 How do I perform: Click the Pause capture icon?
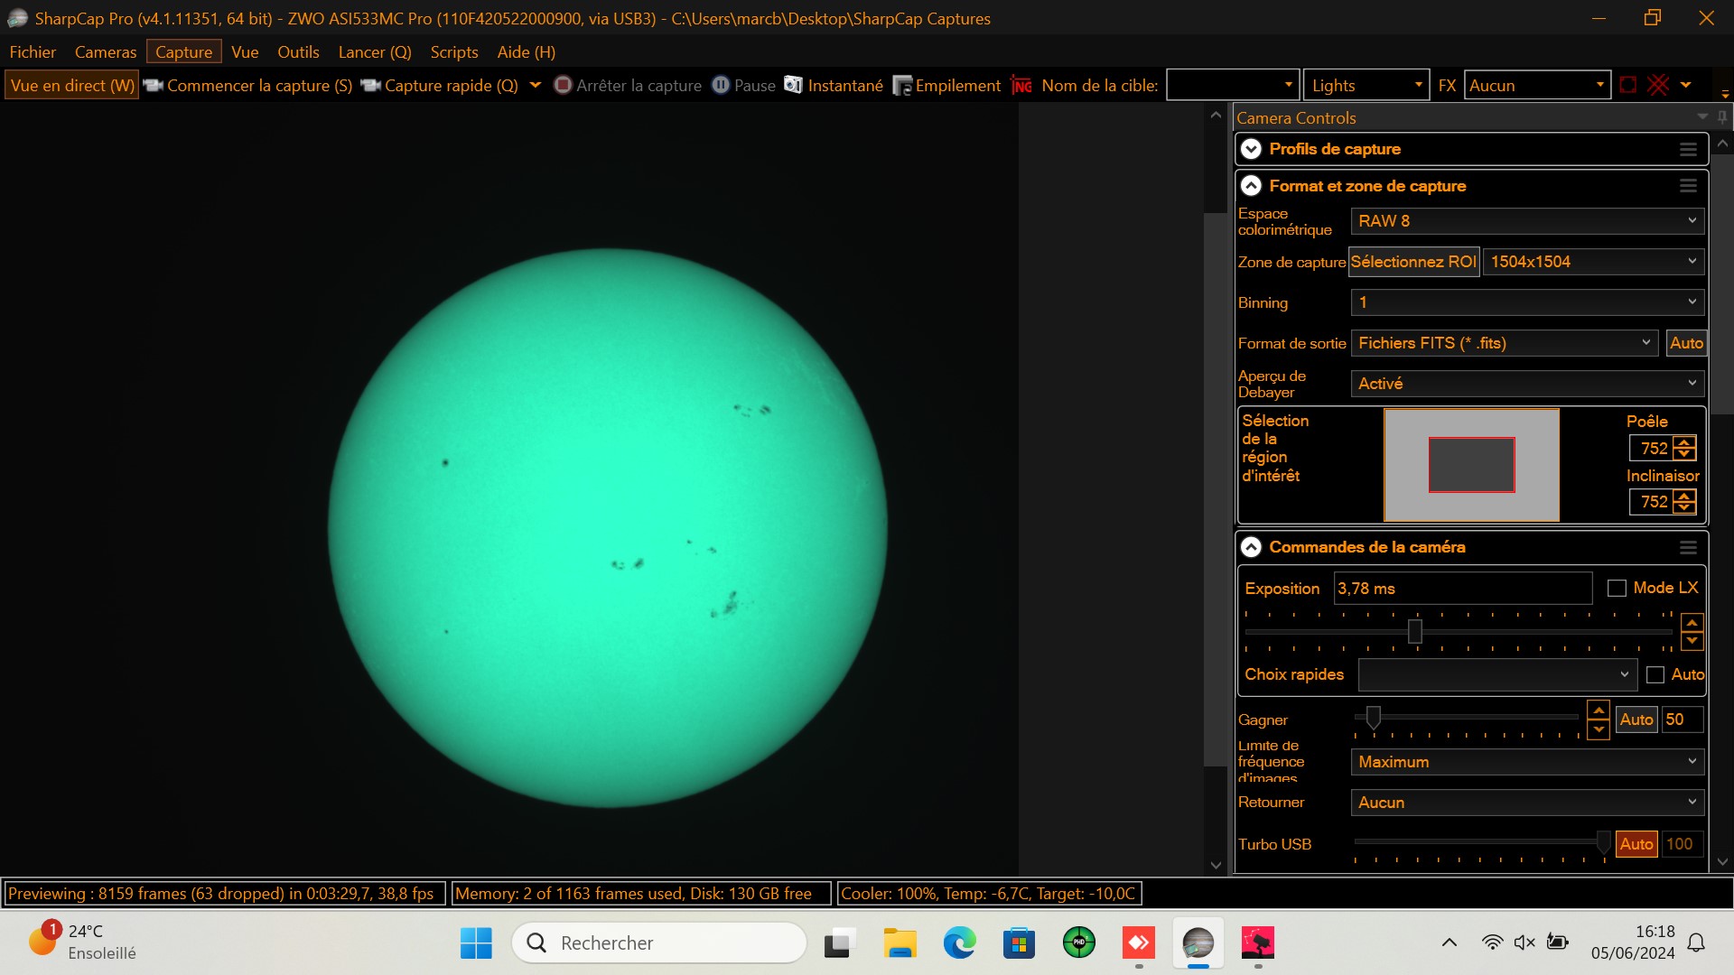click(x=720, y=85)
